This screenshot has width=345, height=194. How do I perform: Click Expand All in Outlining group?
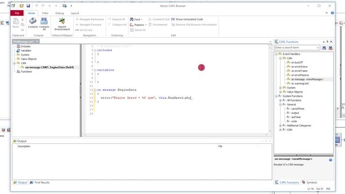tap(116, 19)
